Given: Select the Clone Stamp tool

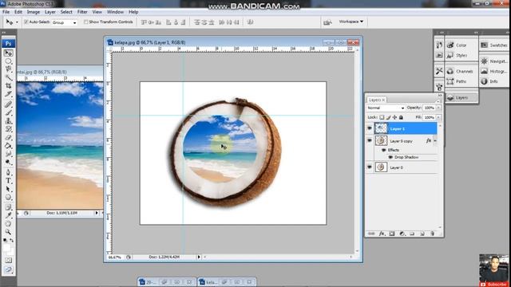Looking at the screenshot, I should pos(9,121).
